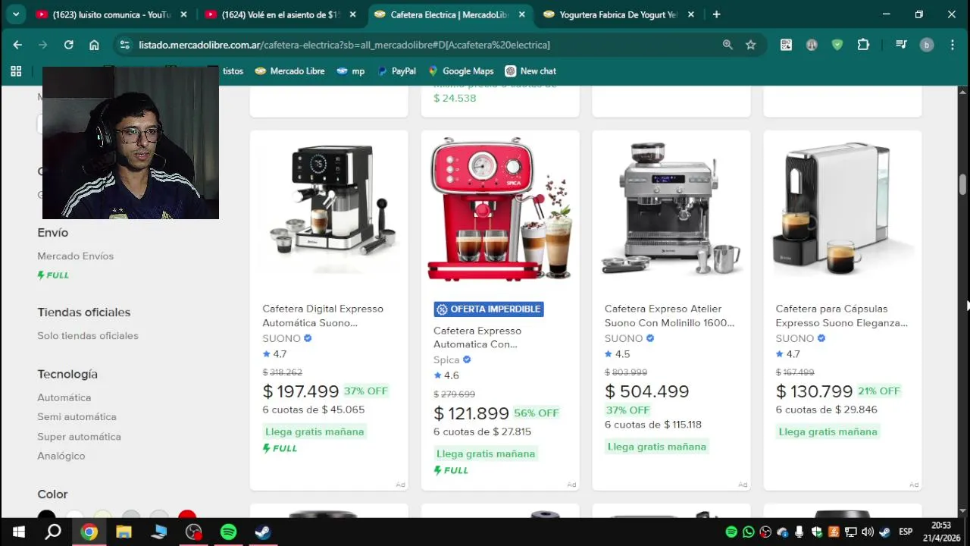Screen dimensions: 970x546
Task: Open 'Cafetera Digital Expresso Automática Suono' listing
Action: (323, 315)
